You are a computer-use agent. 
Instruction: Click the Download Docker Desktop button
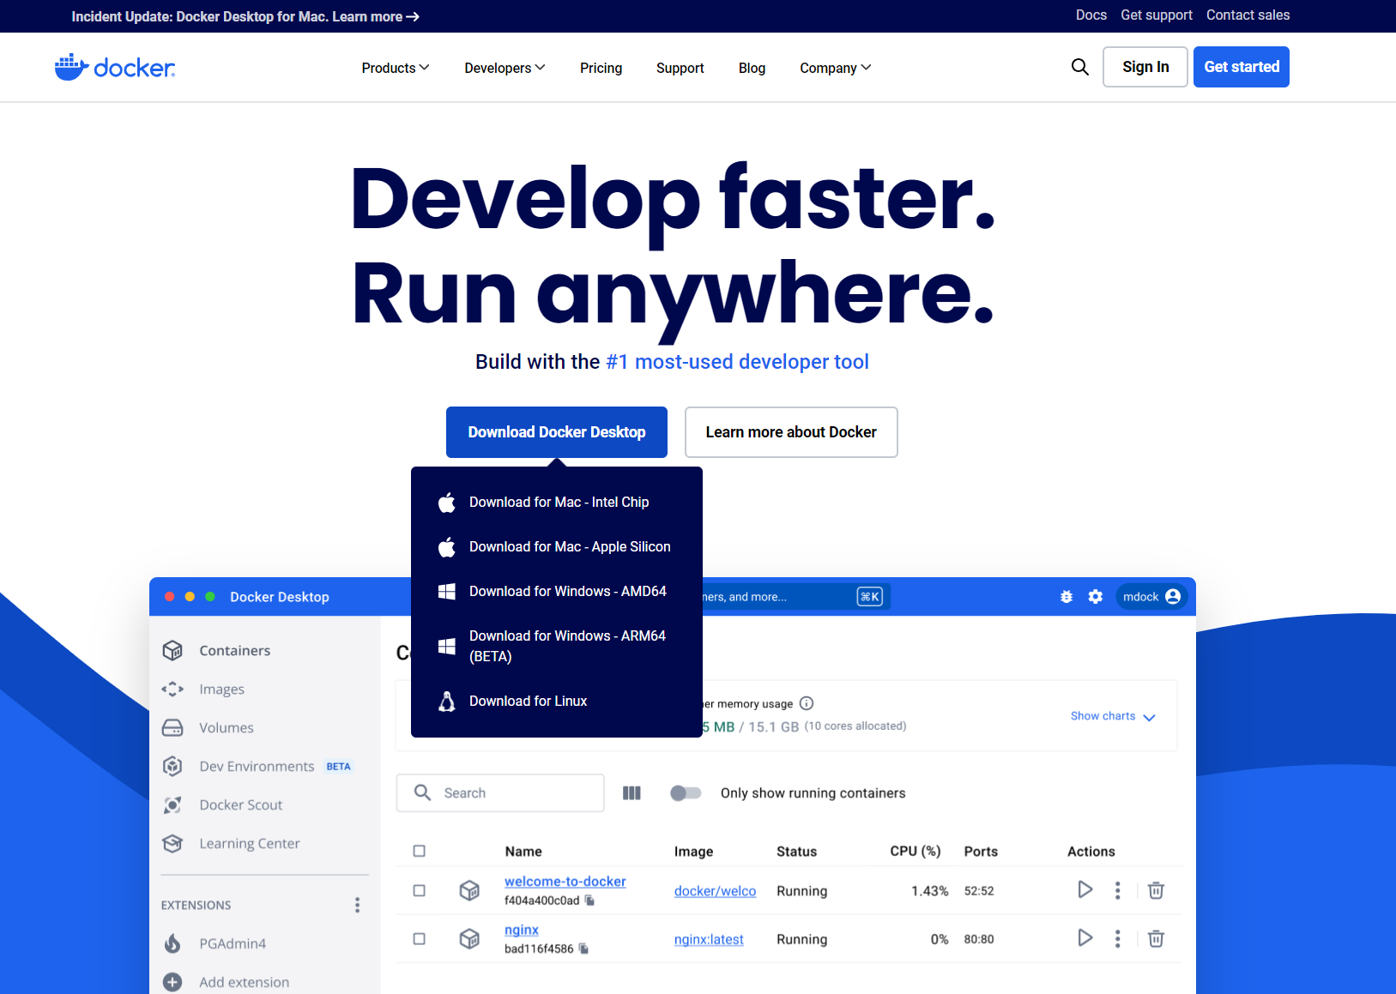pos(557,432)
